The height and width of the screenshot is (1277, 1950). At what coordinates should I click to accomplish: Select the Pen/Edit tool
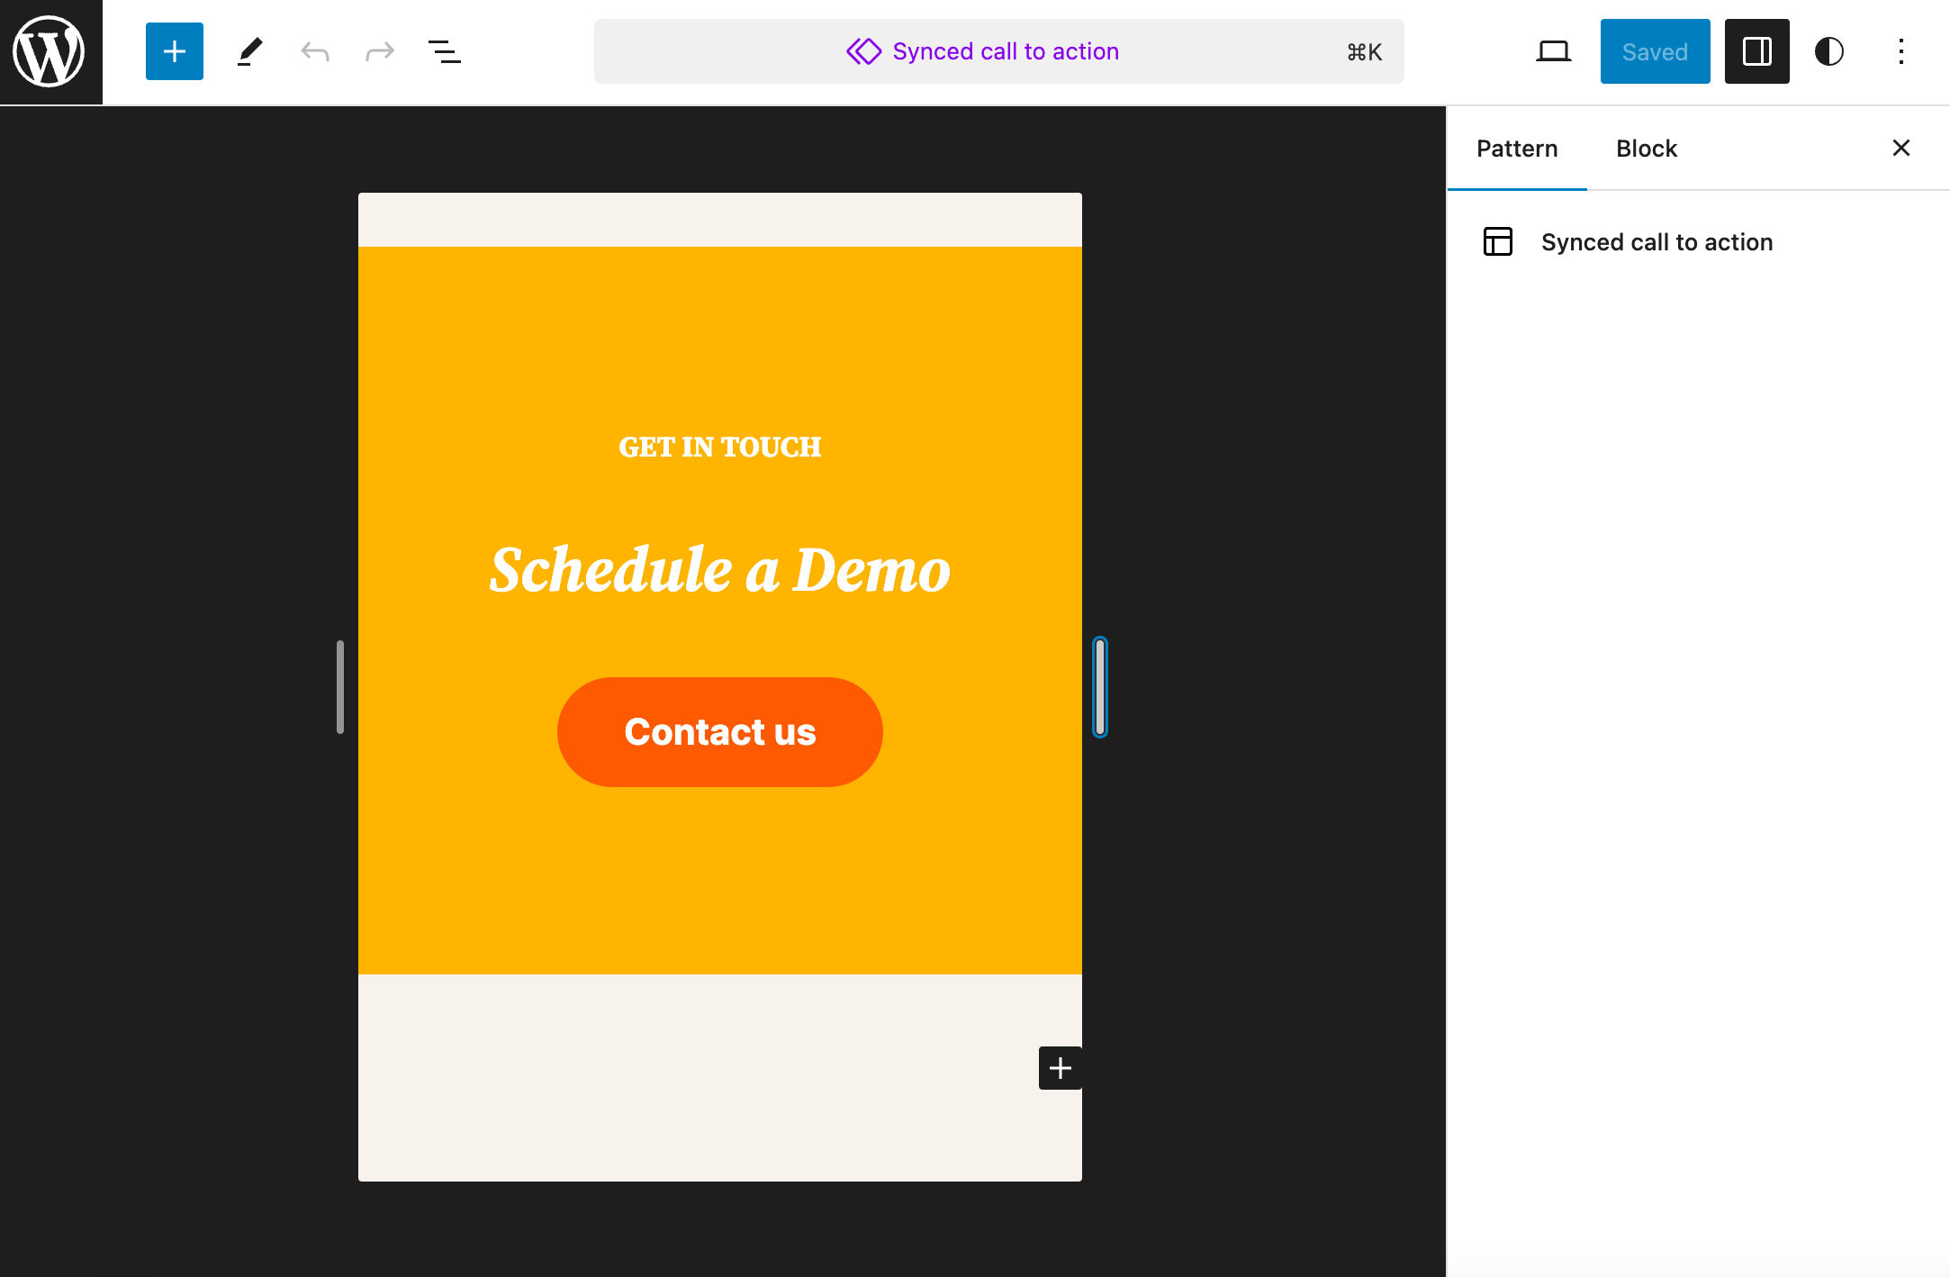click(x=248, y=51)
